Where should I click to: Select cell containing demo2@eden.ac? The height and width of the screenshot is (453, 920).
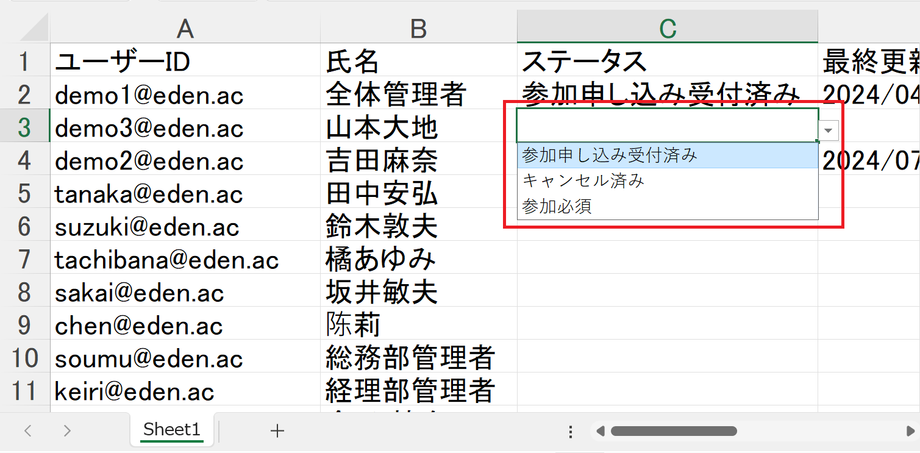[185, 159]
